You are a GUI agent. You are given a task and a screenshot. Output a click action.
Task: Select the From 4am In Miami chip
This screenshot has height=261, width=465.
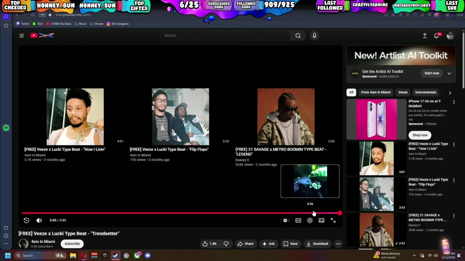pyautogui.click(x=376, y=92)
